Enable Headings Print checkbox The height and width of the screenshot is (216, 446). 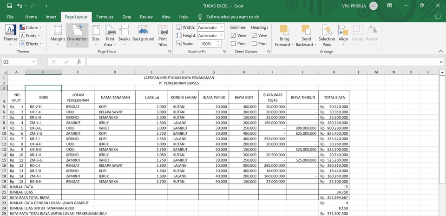click(x=254, y=44)
